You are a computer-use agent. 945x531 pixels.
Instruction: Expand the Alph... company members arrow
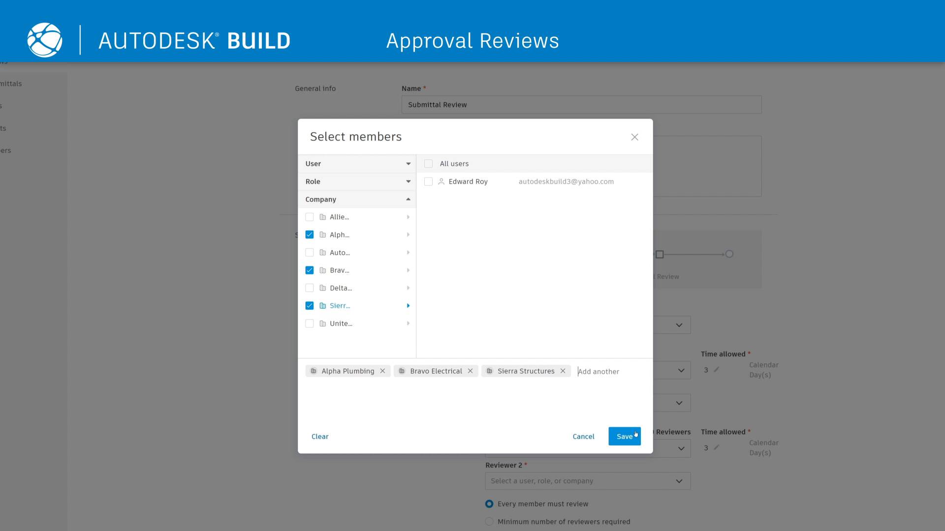click(x=408, y=235)
